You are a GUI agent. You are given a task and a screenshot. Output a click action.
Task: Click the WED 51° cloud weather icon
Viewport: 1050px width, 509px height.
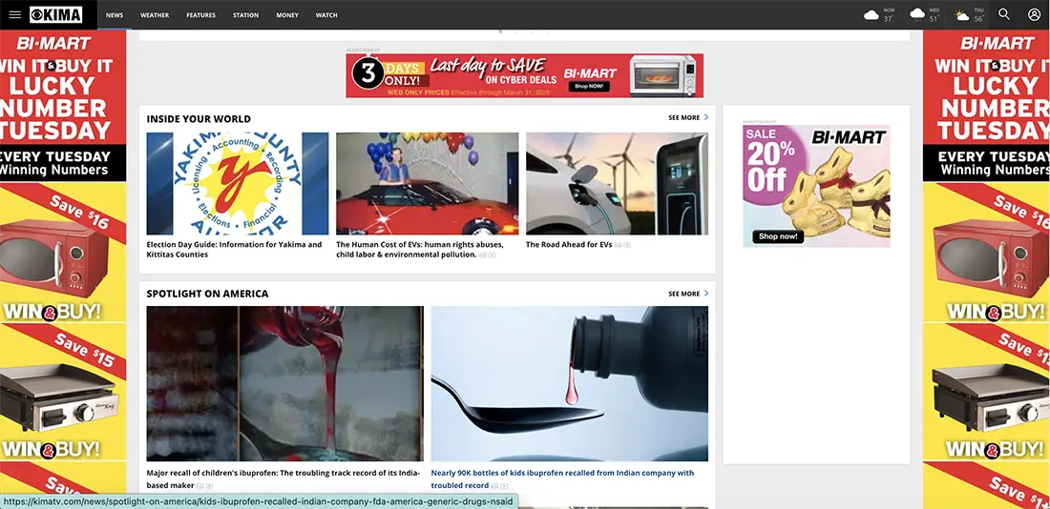click(x=917, y=14)
